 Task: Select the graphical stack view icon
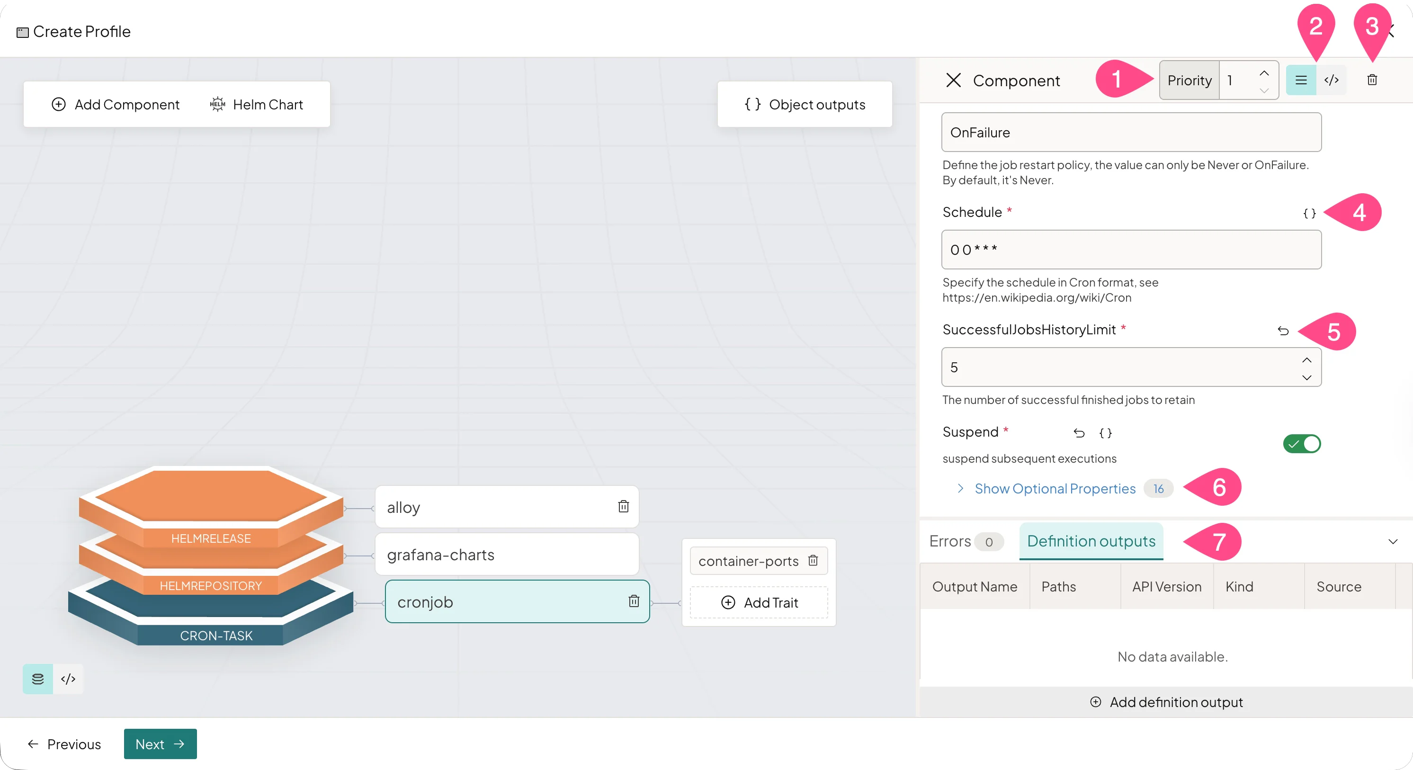click(37, 679)
